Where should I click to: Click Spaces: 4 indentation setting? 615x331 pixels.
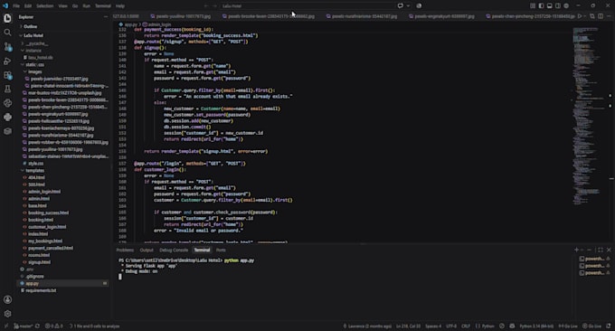433,326
